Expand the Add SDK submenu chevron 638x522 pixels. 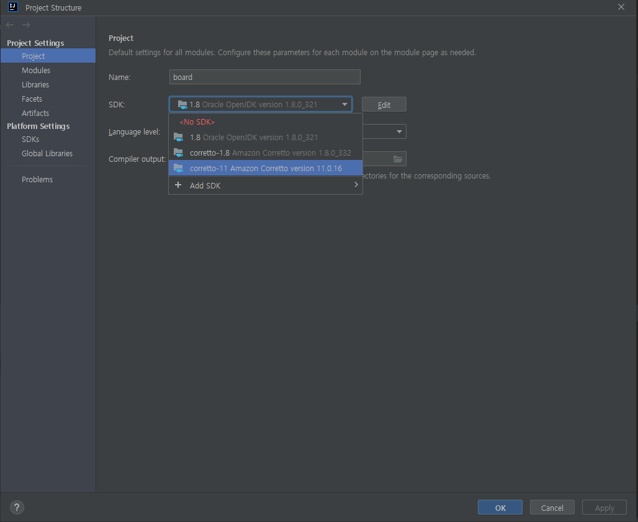tap(356, 185)
